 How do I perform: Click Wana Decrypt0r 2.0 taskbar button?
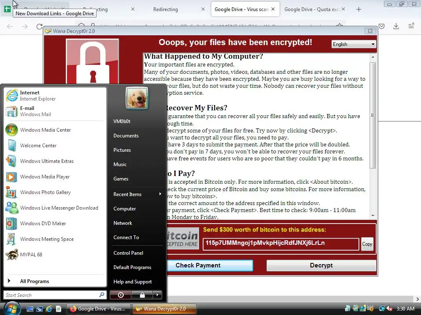click(x=164, y=309)
